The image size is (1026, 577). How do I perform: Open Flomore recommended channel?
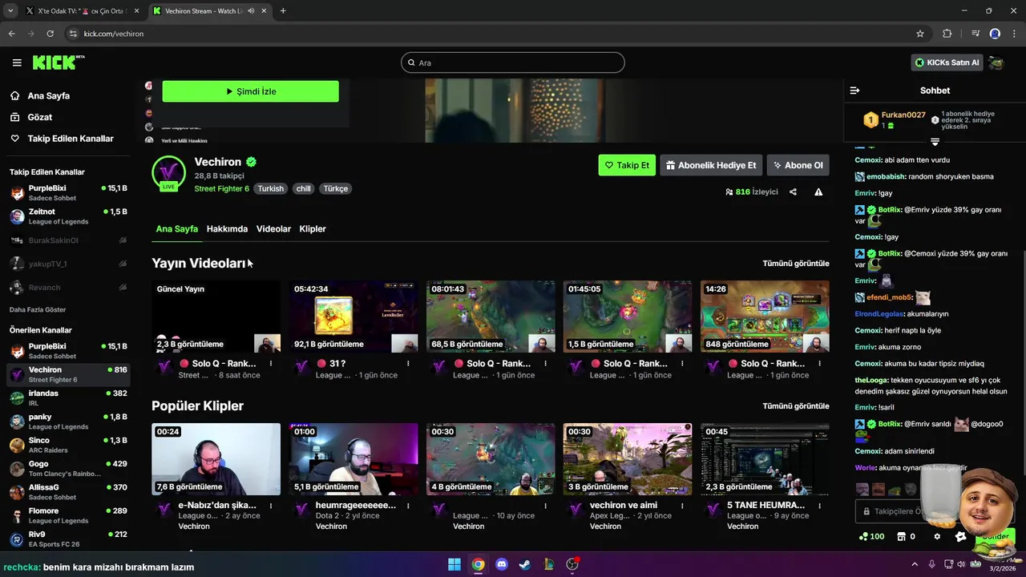coord(68,515)
